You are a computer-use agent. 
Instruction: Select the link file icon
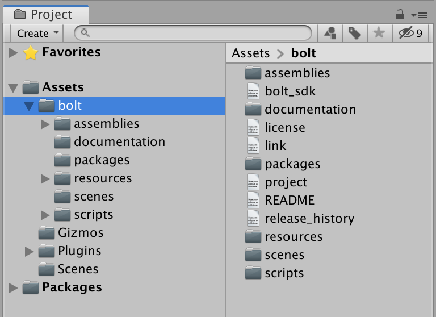pos(253,145)
